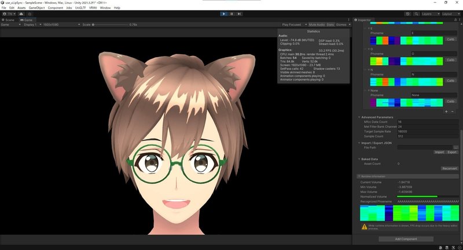Collapse the Import / Export JSON section
Image resolution: width=463 pixels, height=250 pixels.
tap(359, 143)
